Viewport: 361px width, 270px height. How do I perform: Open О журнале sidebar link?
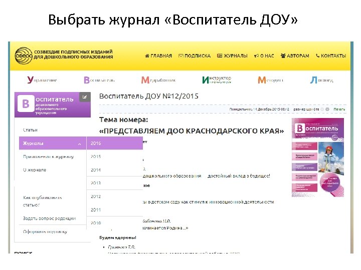[x=35, y=170]
